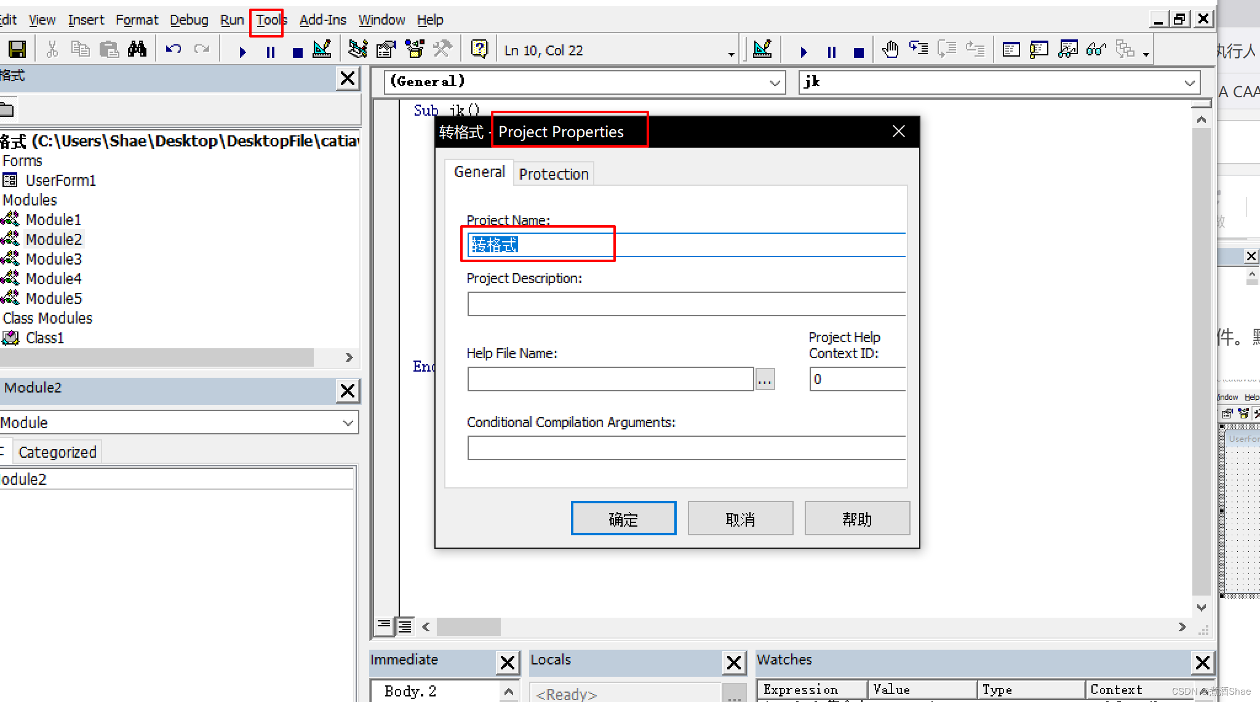Confirm dialog with 确定 button
1260x702 pixels.
pos(623,519)
